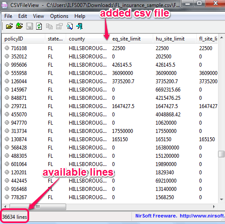
Task: Click eq_site_limit value 426145.5
Action: 122,65
